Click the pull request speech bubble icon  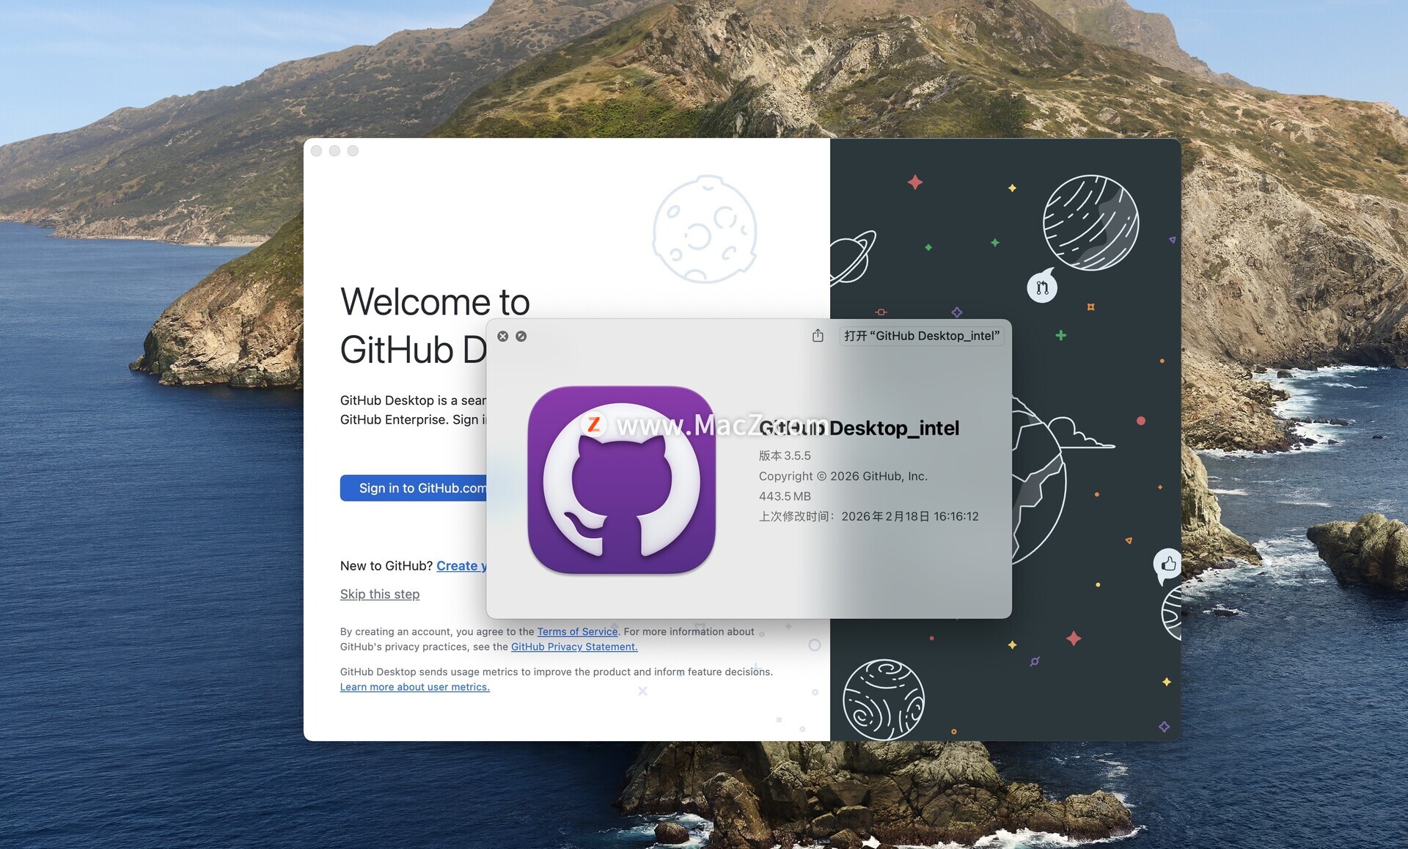pyautogui.click(x=1042, y=287)
